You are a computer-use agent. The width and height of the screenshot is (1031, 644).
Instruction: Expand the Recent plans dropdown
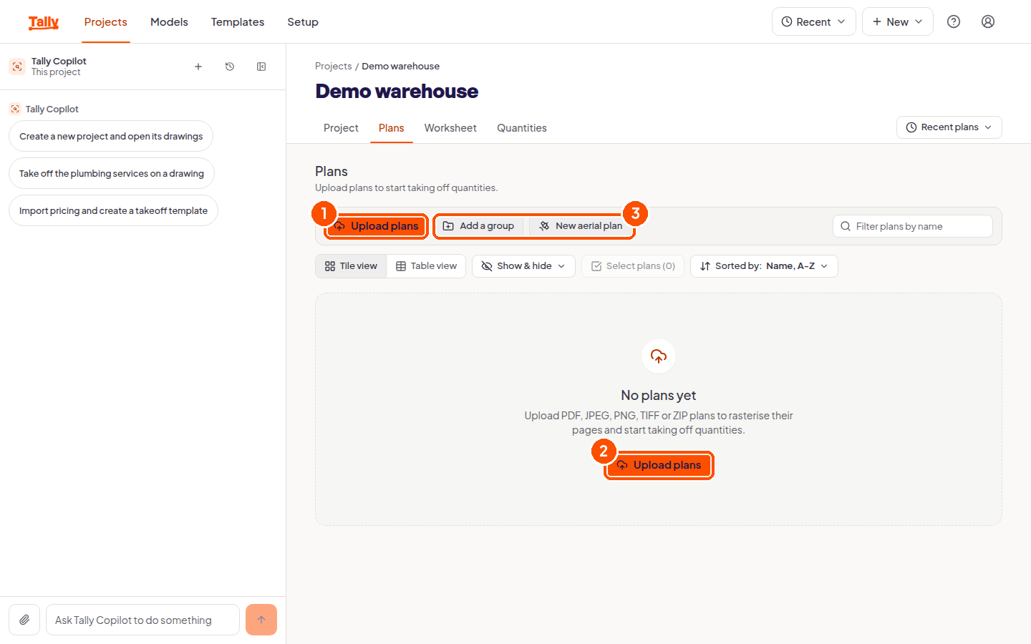pyautogui.click(x=949, y=127)
